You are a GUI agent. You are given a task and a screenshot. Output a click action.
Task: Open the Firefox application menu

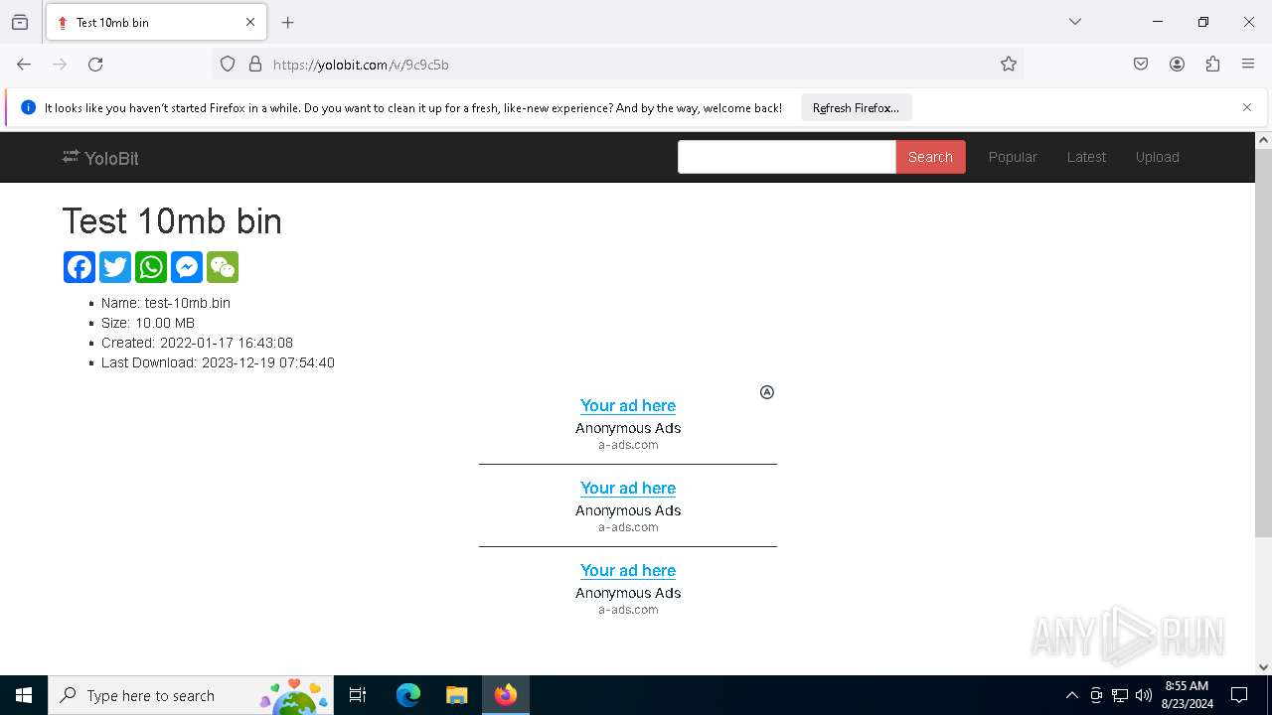click(1248, 65)
